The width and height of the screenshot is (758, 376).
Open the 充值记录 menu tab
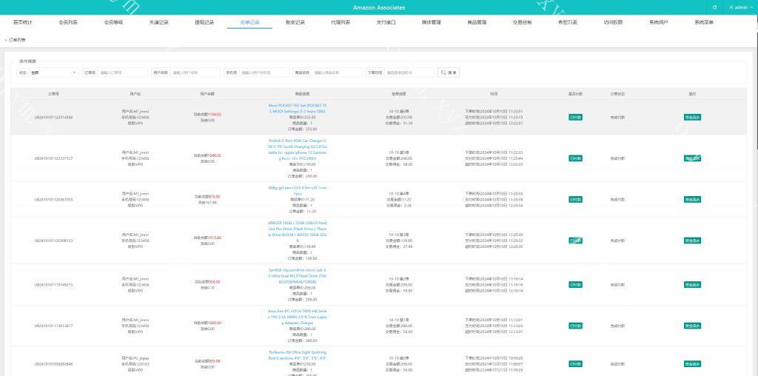(159, 22)
